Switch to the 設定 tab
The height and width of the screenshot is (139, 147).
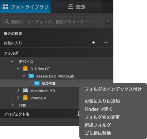(x=76, y=7)
